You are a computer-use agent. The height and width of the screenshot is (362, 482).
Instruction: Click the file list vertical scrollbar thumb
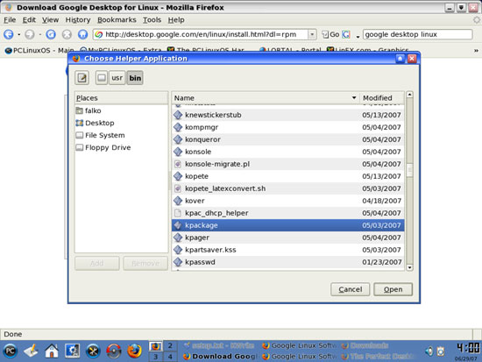coord(409,170)
